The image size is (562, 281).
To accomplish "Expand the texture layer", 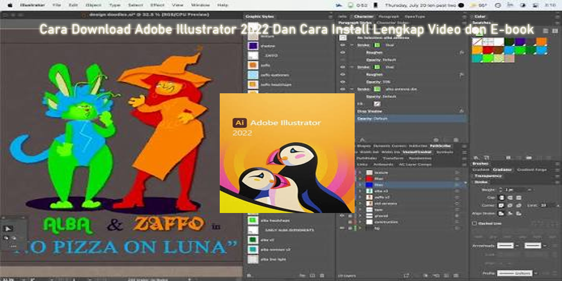I will (x=360, y=173).
